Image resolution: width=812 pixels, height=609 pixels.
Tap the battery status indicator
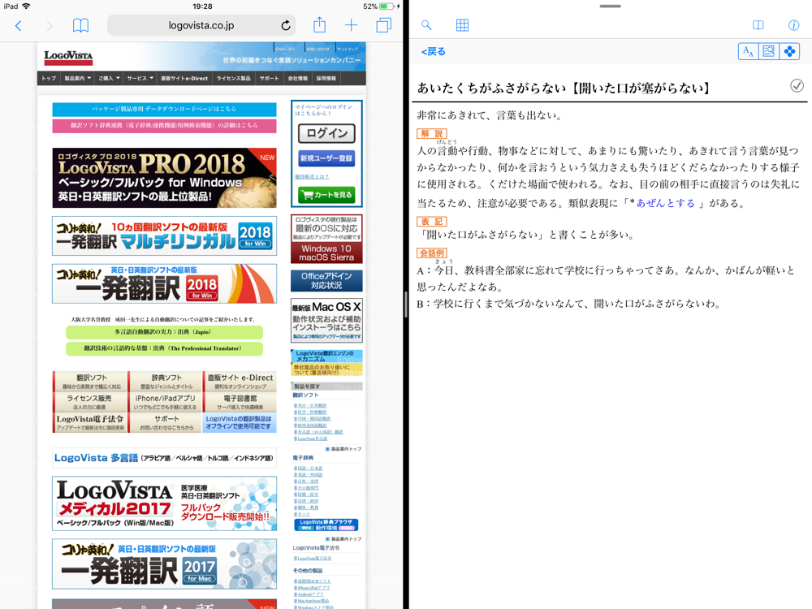387,6
